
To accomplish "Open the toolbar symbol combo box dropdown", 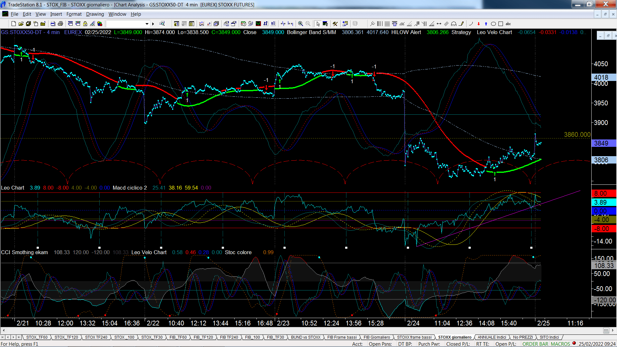I will pyautogui.click(x=147, y=24).
